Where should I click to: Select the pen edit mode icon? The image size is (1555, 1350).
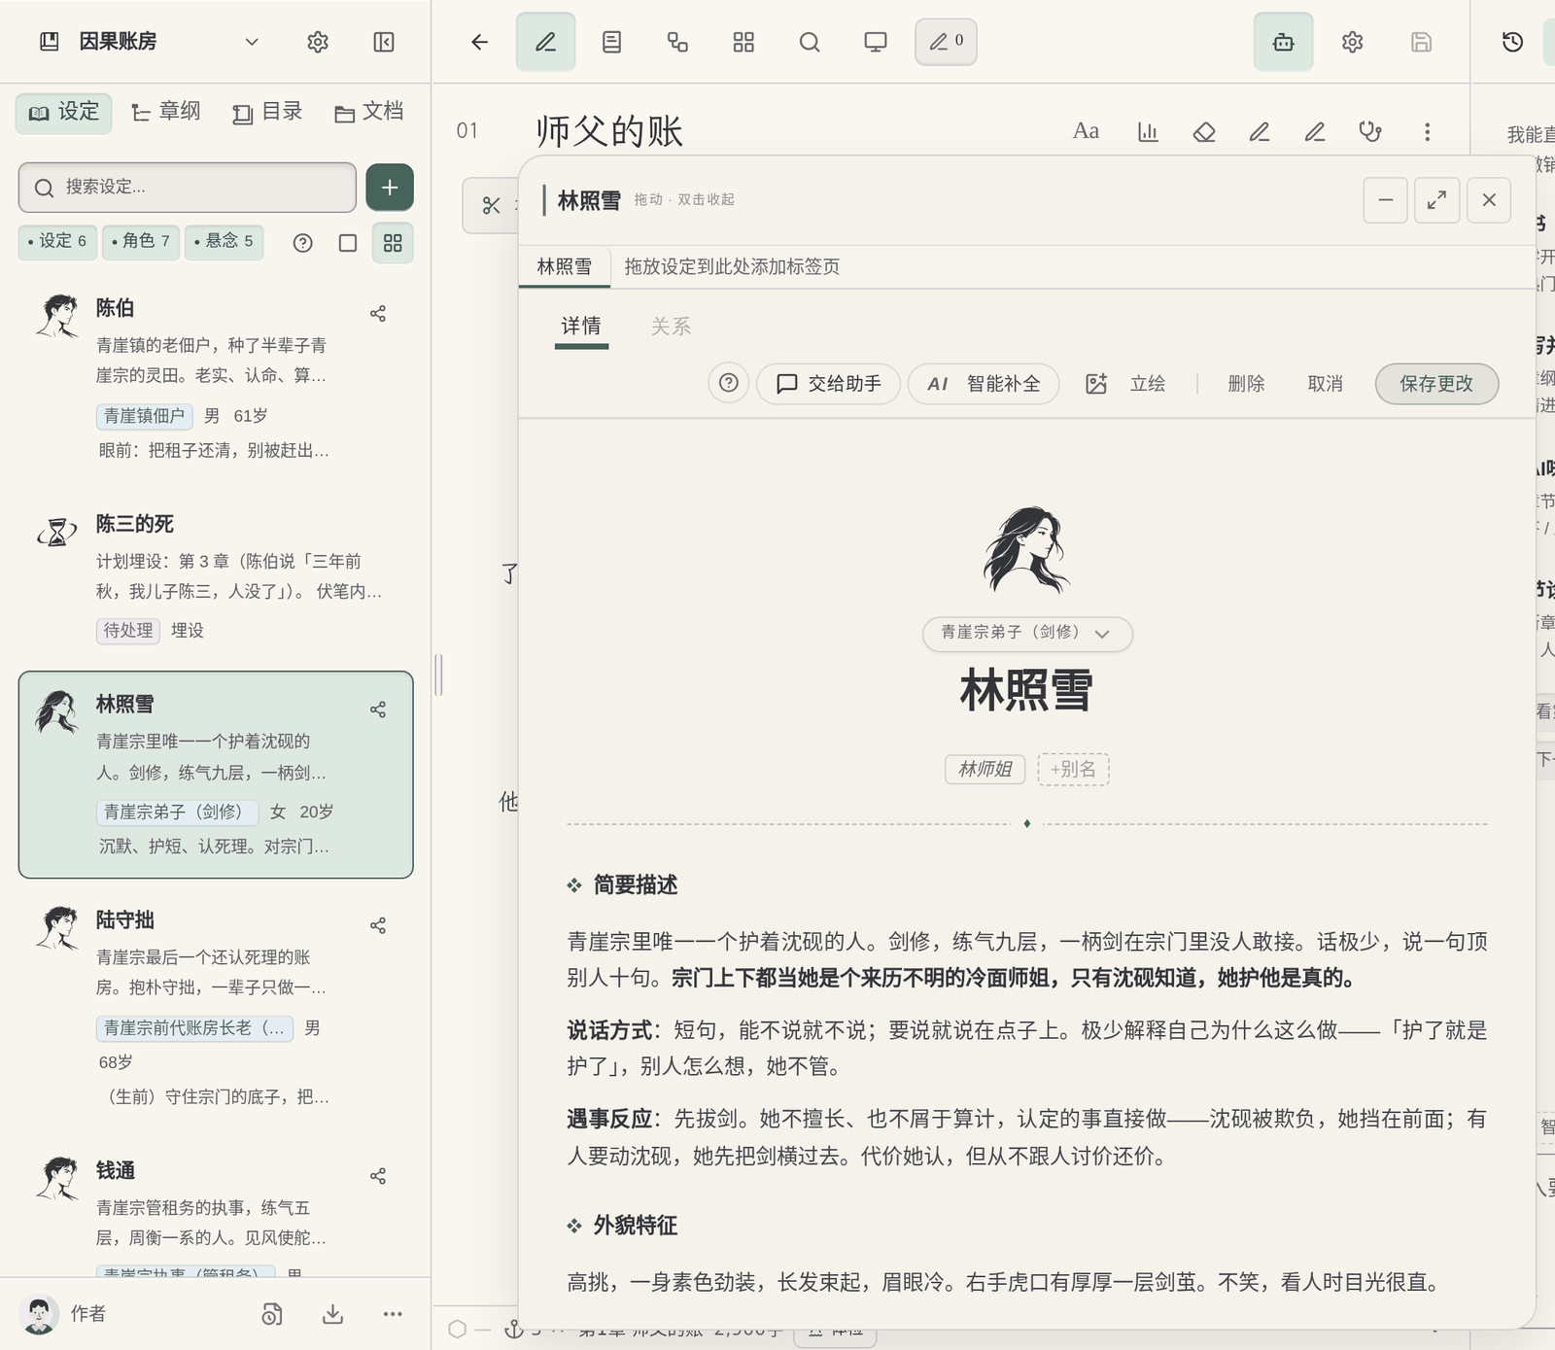[x=545, y=42]
